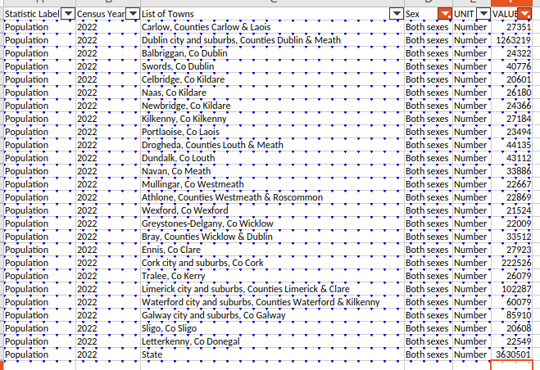Click the Swords, Co Dublin cell

[x=175, y=66]
